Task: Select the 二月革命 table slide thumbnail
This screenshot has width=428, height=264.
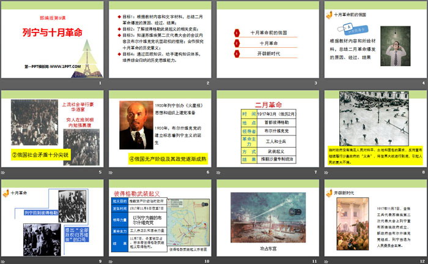Action: click(267, 129)
